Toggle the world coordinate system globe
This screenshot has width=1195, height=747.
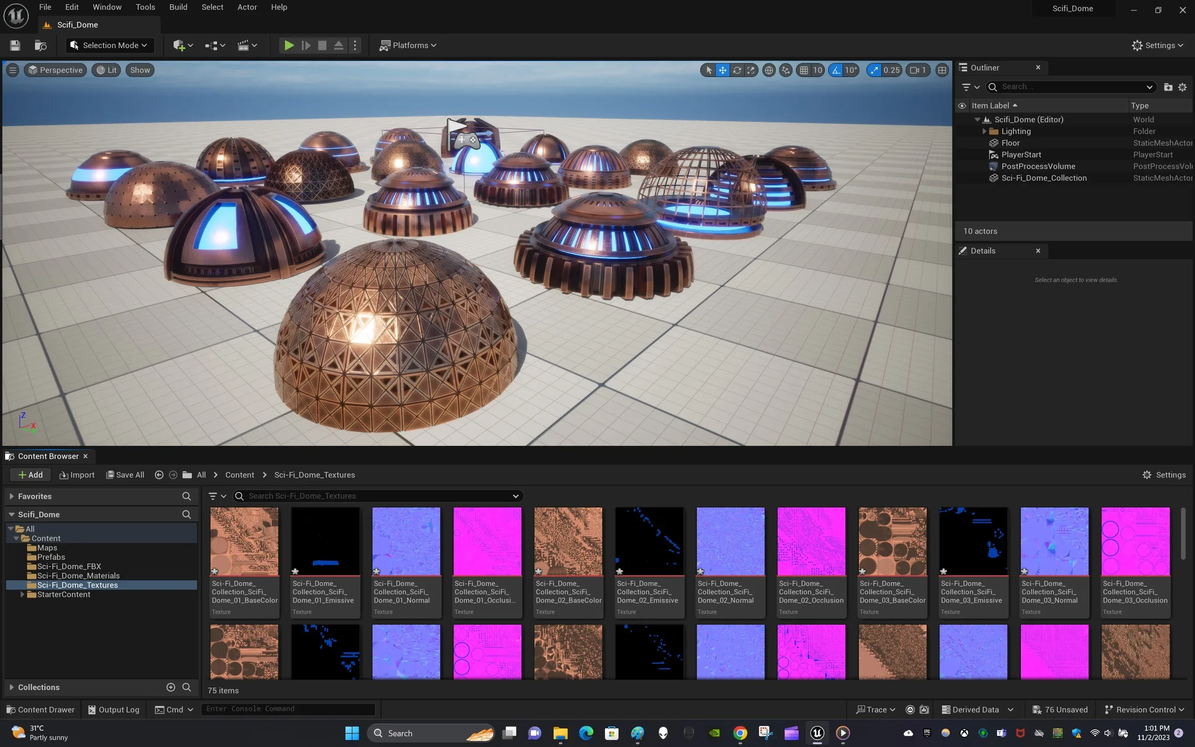point(769,70)
